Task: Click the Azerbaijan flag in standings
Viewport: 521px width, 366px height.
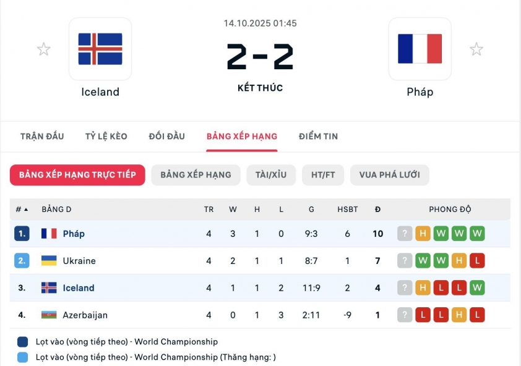Action: tap(49, 315)
